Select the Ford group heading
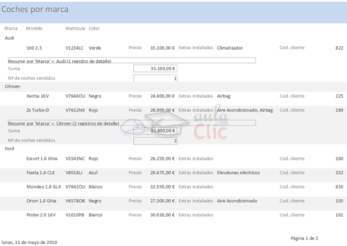Image resolution: width=347 pixels, height=246 pixels. (x=10, y=149)
